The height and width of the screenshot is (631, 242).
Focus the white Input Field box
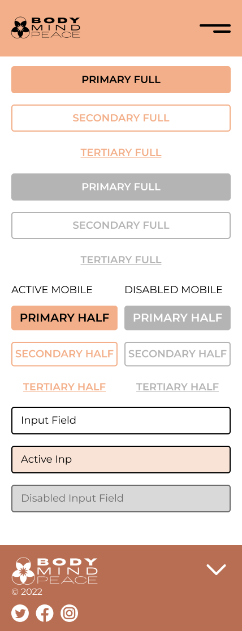coord(121,420)
